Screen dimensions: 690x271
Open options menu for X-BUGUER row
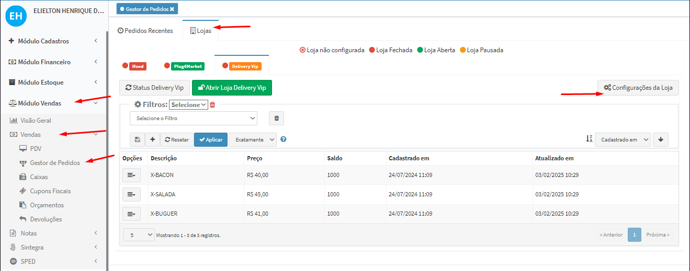point(131,214)
